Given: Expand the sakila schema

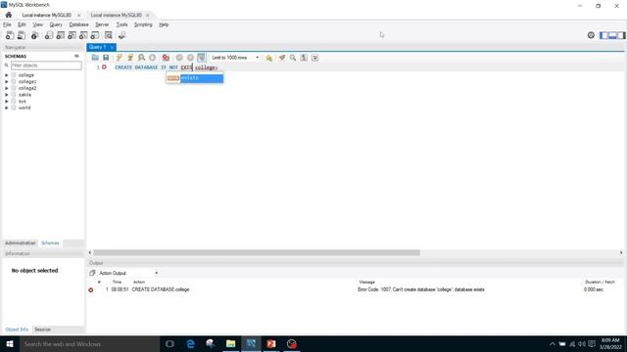Looking at the screenshot, I should [x=7, y=95].
